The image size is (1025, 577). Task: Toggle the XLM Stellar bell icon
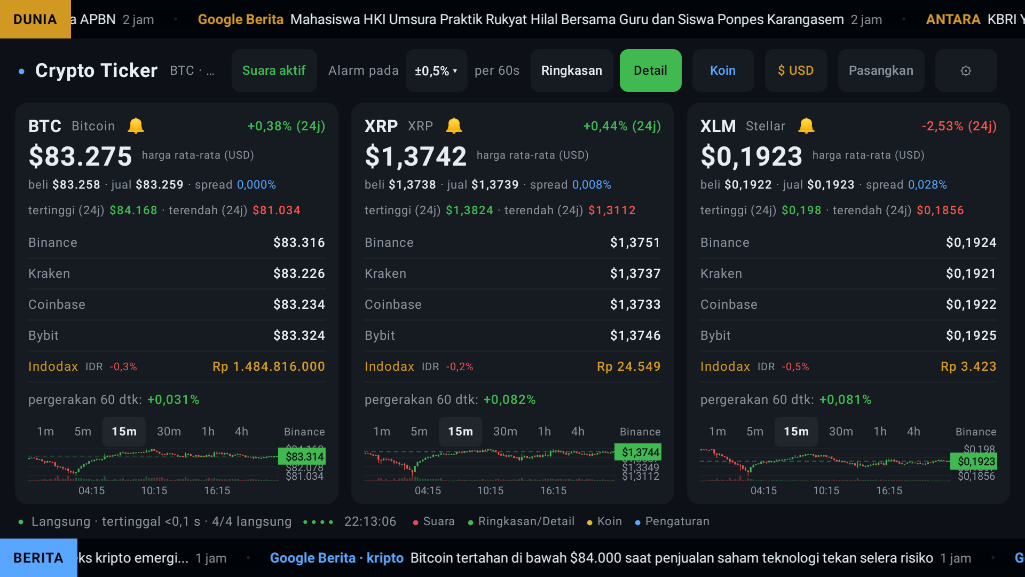pyautogui.click(x=806, y=126)
